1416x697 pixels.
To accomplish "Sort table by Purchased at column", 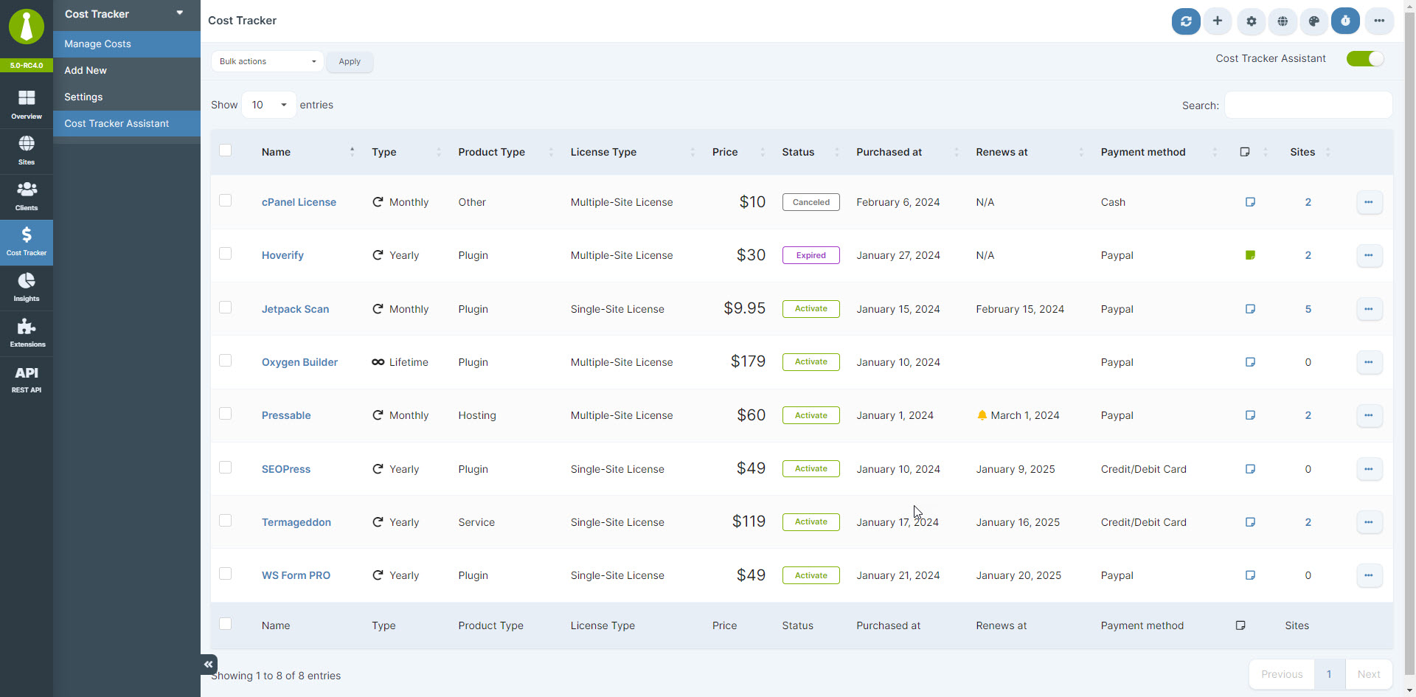I will 907,152.
